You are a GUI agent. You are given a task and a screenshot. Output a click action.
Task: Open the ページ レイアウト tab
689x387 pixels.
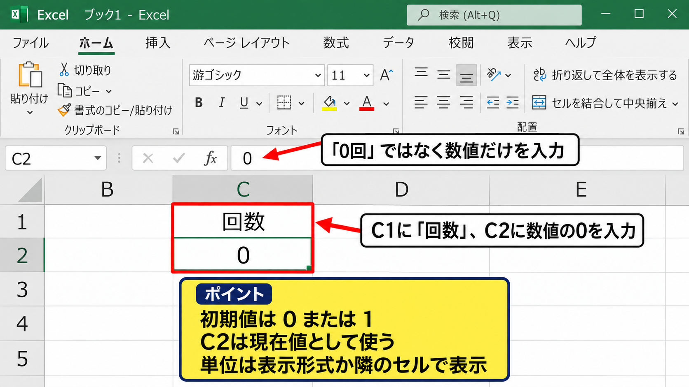click(x=246, y=43)
